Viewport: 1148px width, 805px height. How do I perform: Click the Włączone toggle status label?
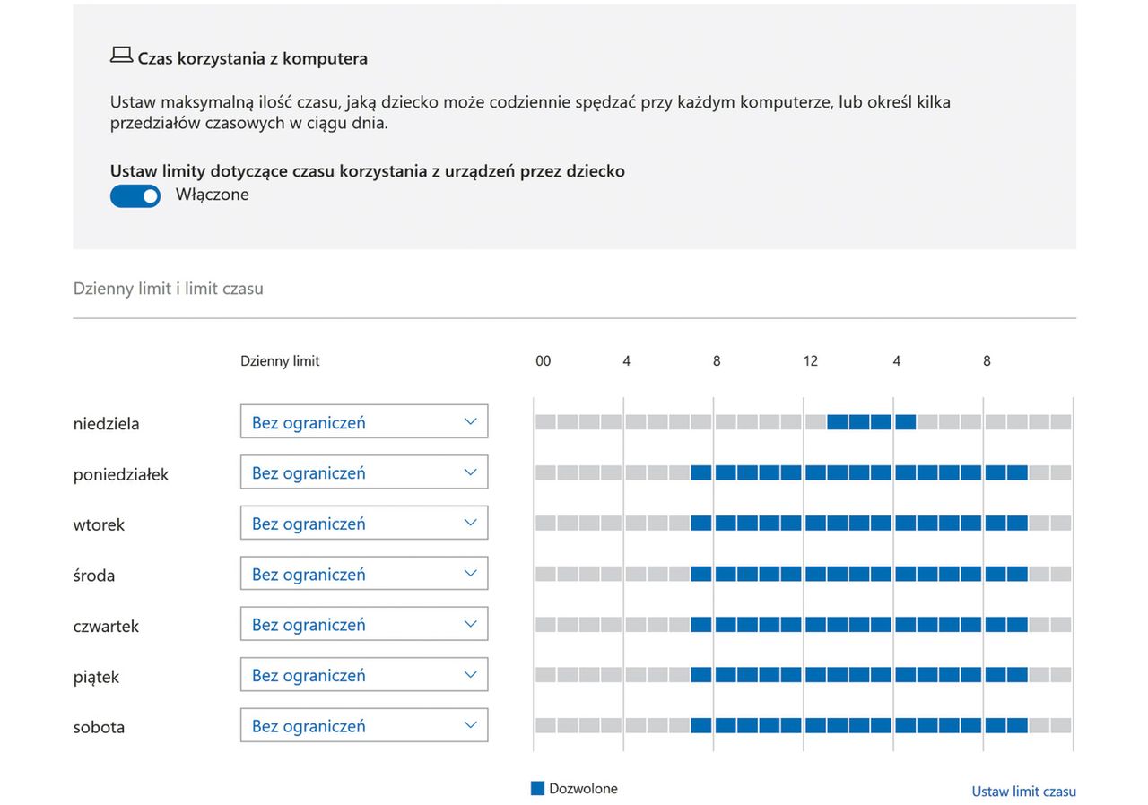213,195
